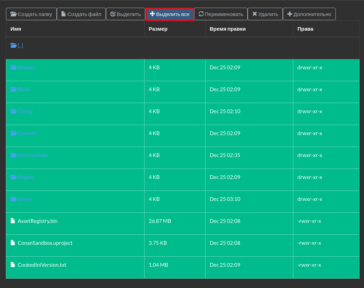Click the folder icon next to Binaries
This screenshot has width=364, height=288.
point(14,67)
